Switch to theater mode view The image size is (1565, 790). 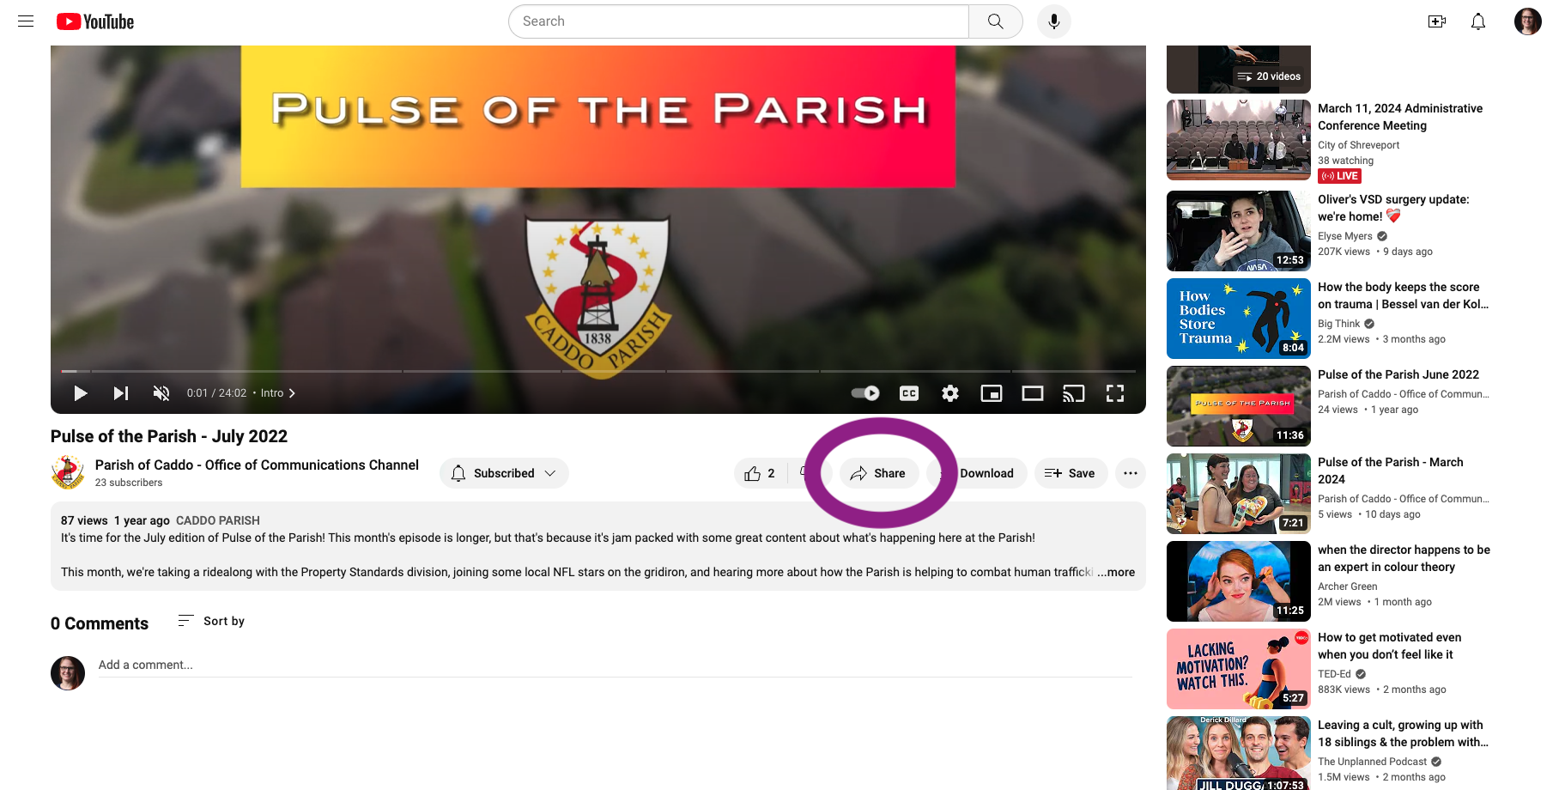click(x=1032, y=393)
